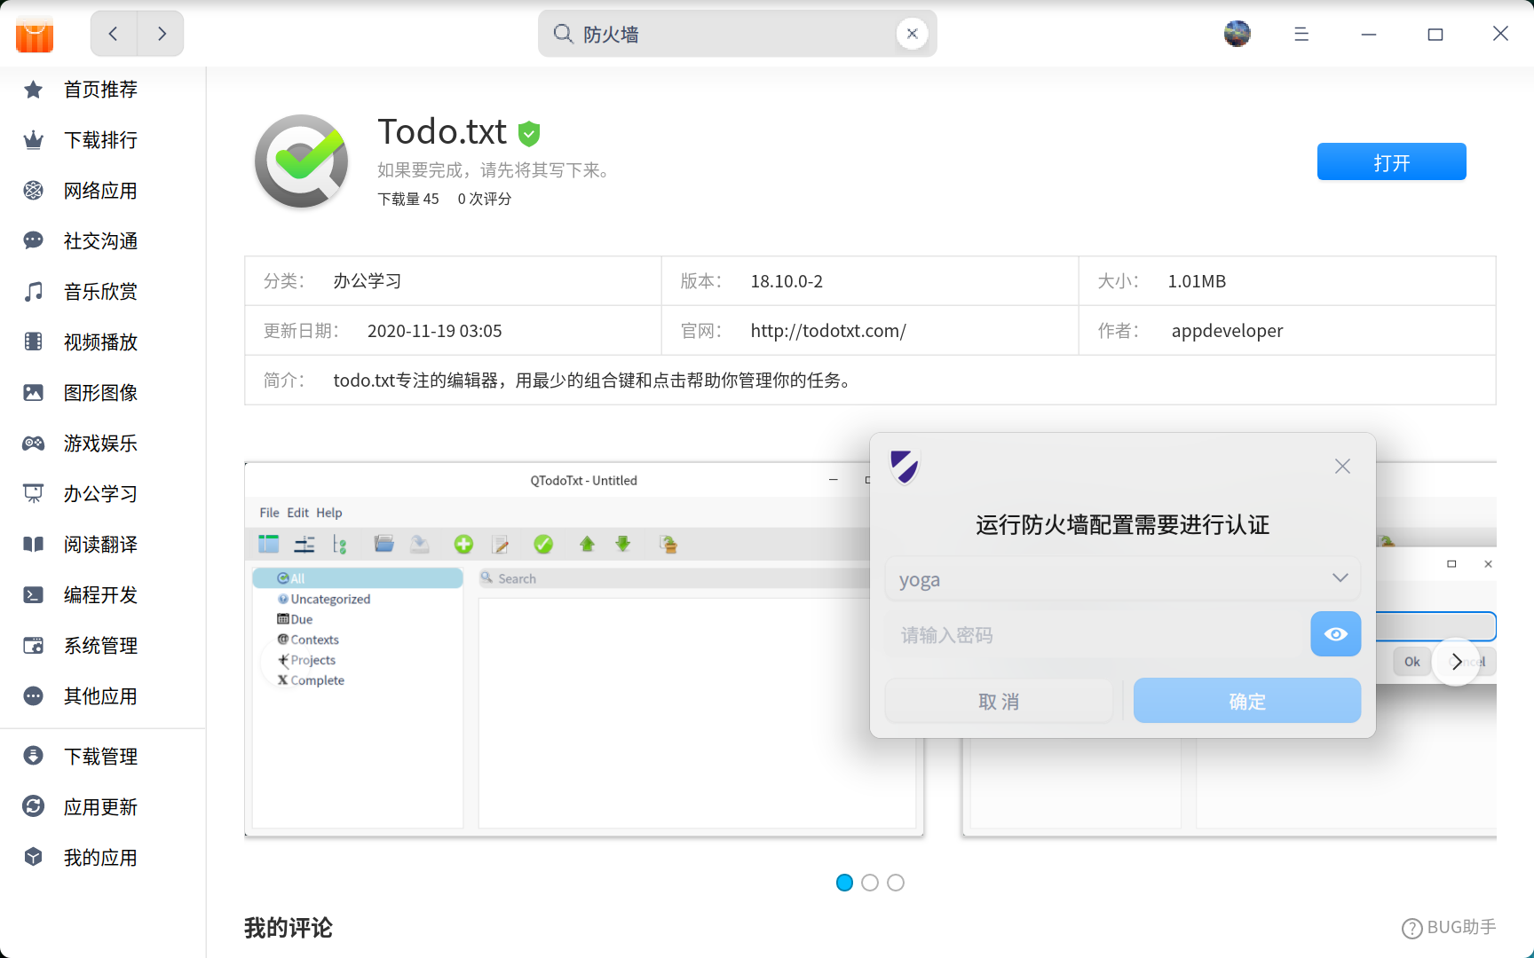The height and width of the screenshot is (958, 1534).
Task: Show next screenshot with right chevron
Action: (1456, 662)
